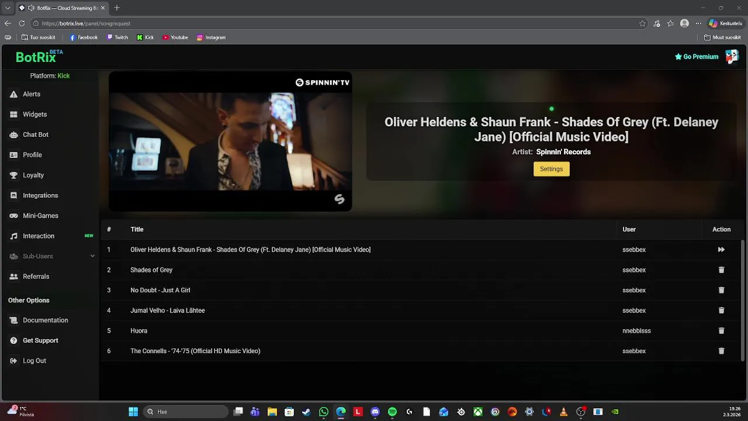Select the first queue row title
Image resolution: width=748 pixels, height=421 pixels.
(x=250, y=250)
